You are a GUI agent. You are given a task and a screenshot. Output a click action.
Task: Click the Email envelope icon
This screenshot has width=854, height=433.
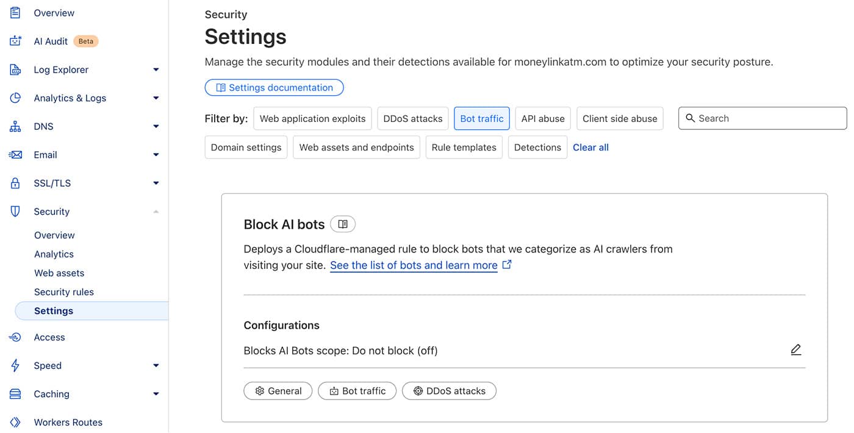15,154
